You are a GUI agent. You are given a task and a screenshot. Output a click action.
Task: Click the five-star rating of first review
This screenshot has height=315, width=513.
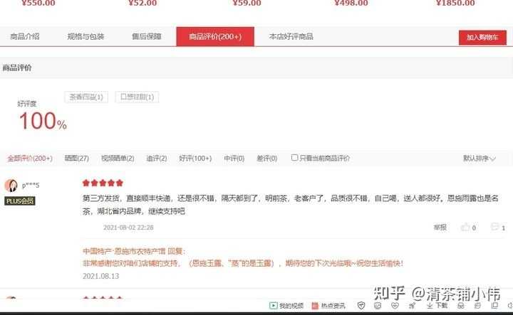point(103,183)
